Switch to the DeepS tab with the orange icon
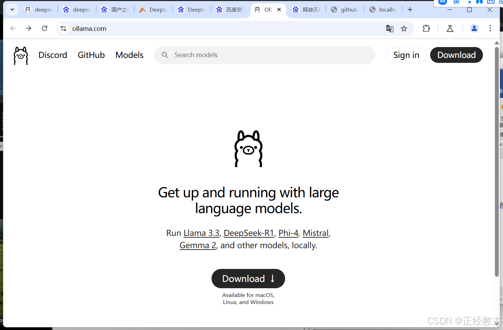This screenshot has height=330, width=503. (x=153, y=9)
